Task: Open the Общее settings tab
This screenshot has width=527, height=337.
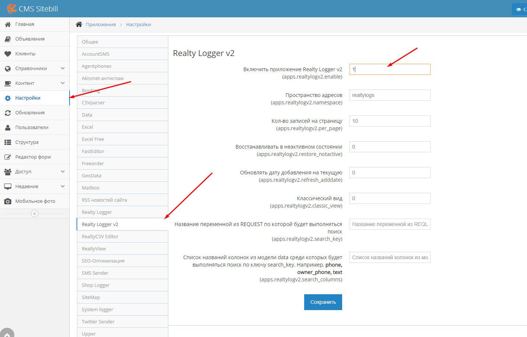Action: (123, 42)
